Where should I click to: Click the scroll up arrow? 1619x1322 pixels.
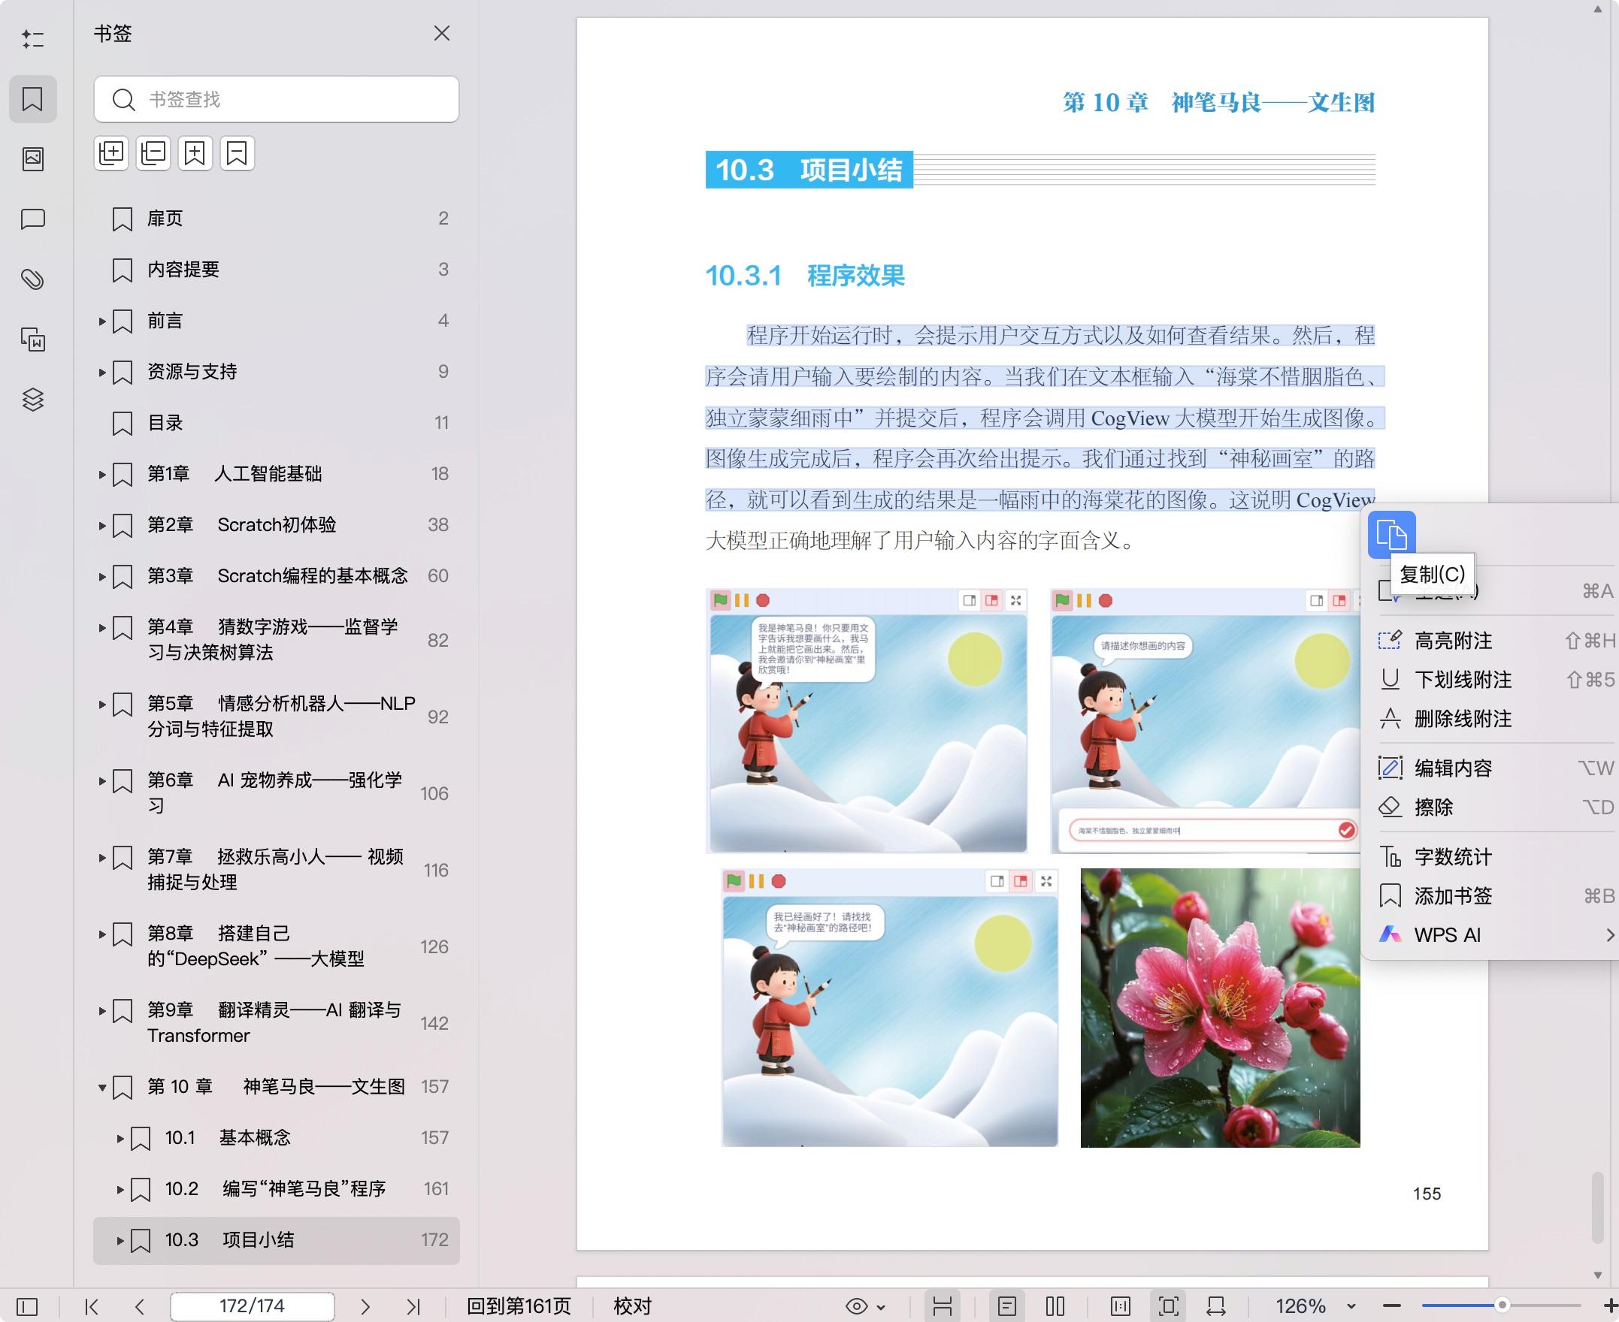coord(1598,9)
